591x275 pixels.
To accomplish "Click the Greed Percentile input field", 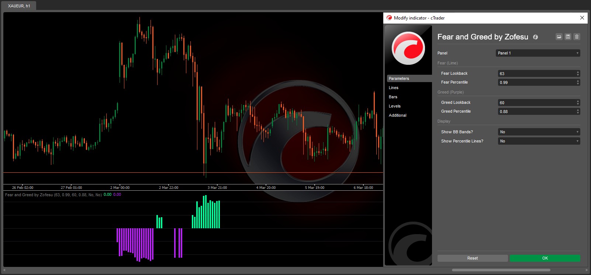I will (536, 112).
